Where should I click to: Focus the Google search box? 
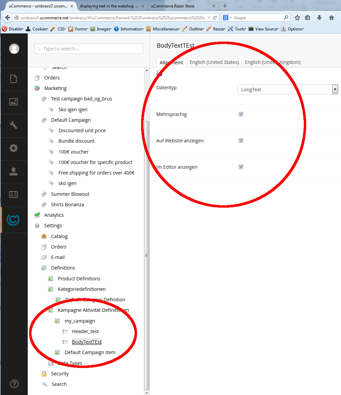257,18
